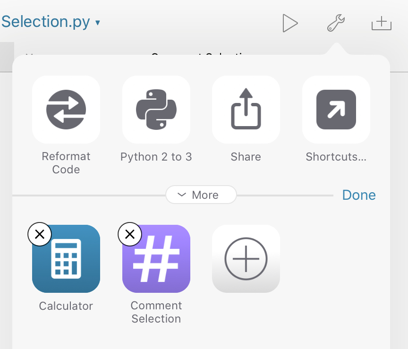Open the Reformat Code tool

(66, 110)
